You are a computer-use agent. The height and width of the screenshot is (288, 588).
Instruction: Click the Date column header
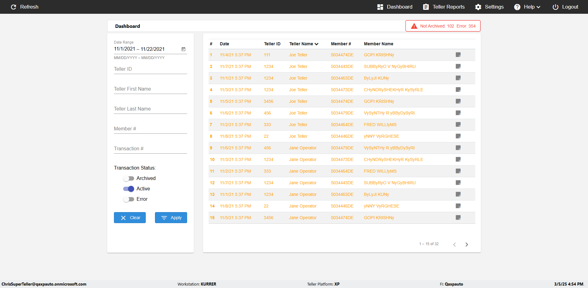(x=224, y=44)
